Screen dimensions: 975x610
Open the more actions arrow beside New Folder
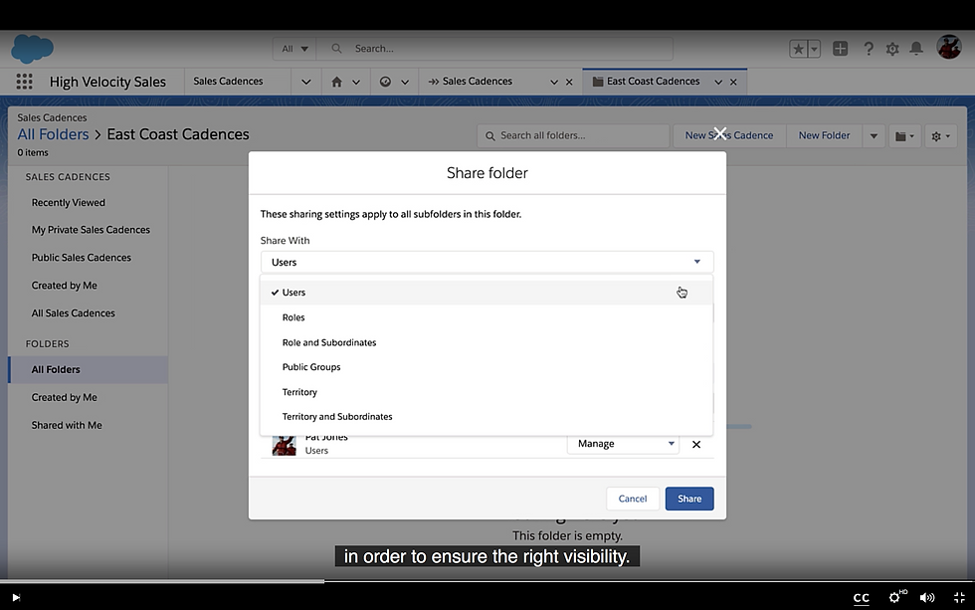click(x=874, y=135)
